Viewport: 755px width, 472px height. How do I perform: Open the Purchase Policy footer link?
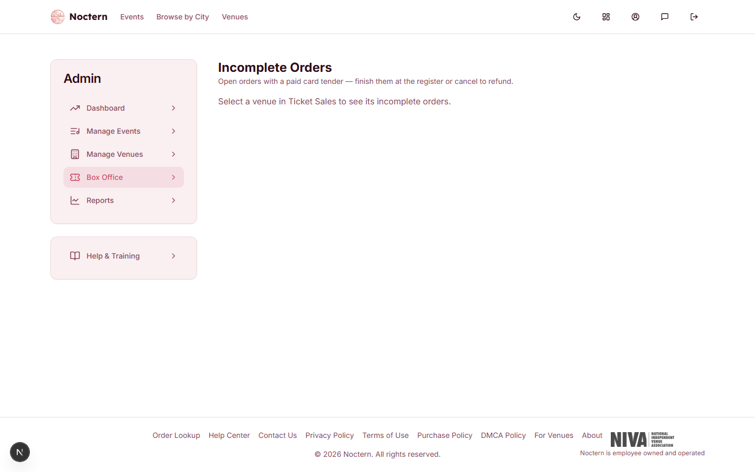445,435
